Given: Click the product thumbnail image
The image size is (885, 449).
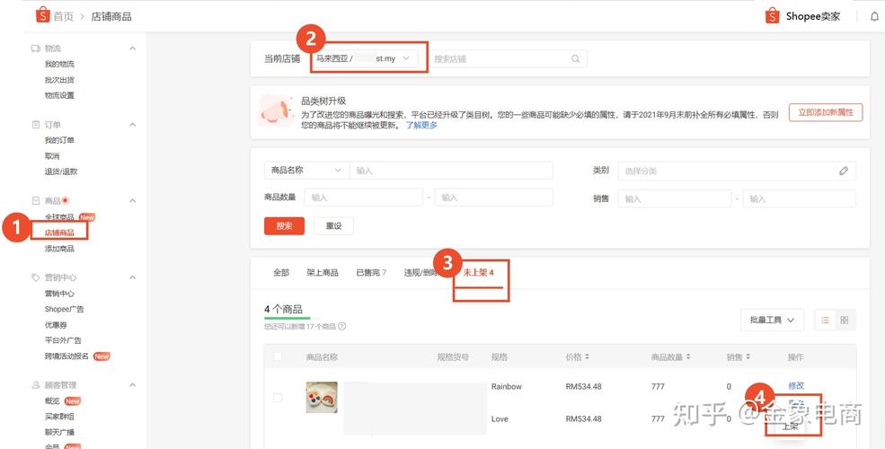Looking at the screenshot, I should pos(322,398).
